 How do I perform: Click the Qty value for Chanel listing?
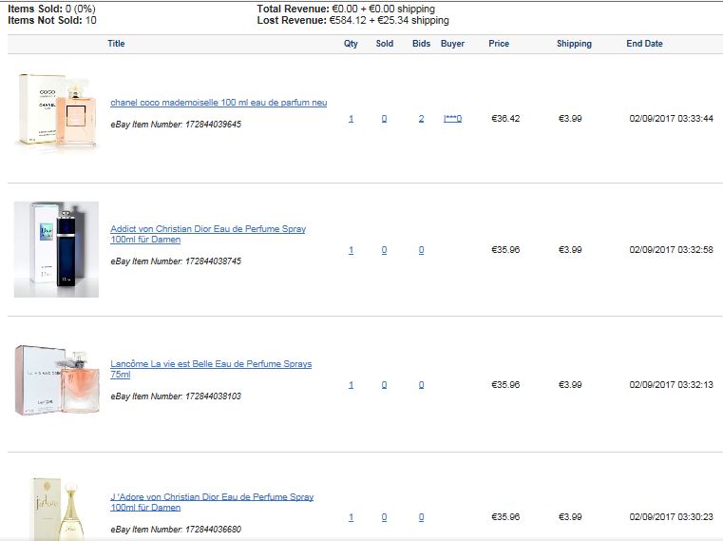pos(351,119)
